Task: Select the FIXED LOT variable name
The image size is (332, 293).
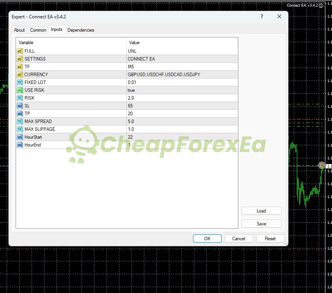Action: [35, 82]
